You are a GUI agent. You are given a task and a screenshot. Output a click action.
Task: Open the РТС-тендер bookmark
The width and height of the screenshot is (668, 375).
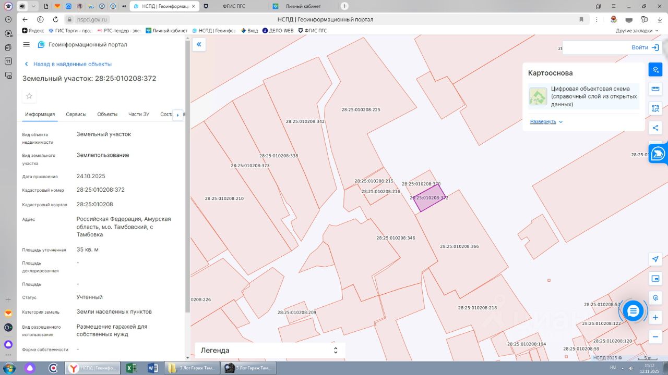[119, 31]
